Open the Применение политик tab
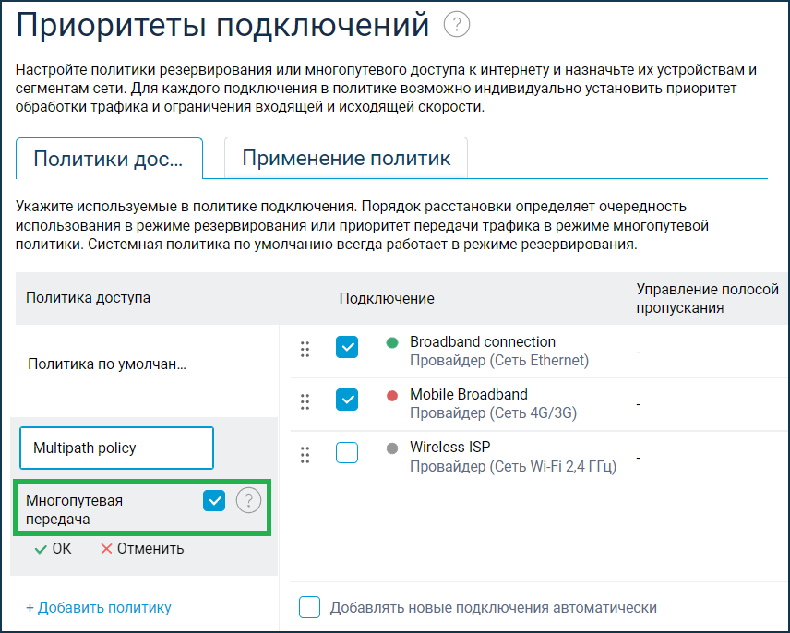This screenshot has height=633, width=790. (346, 158)
